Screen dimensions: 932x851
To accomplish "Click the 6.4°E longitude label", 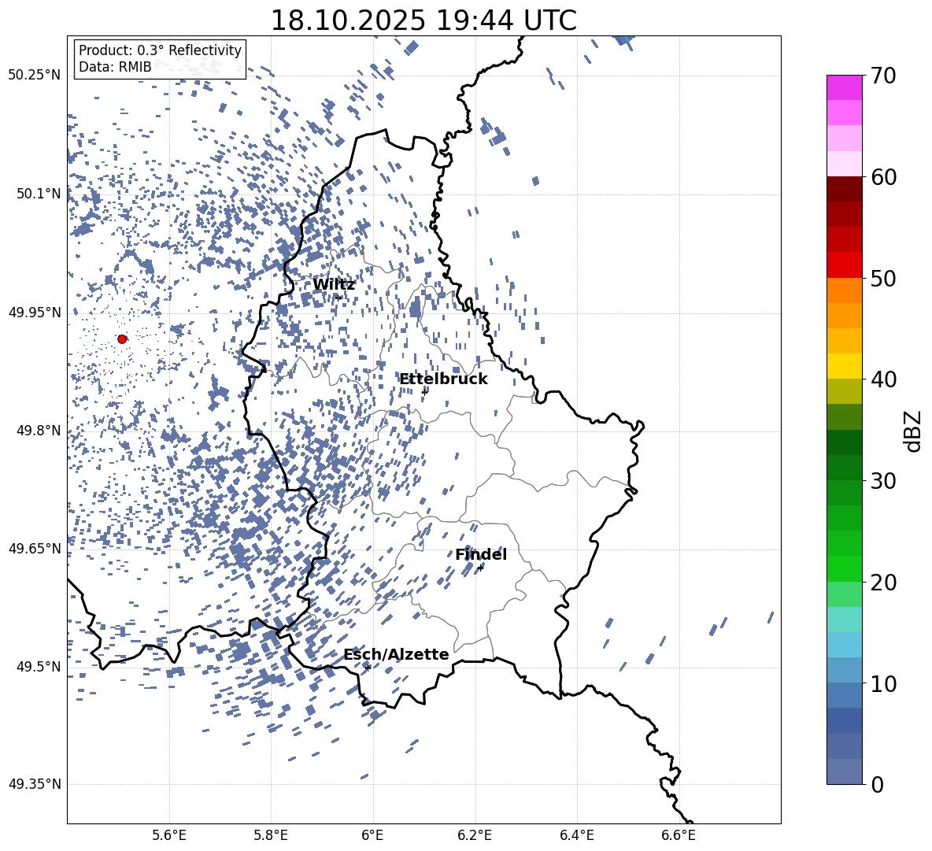I will (x=576, y=835).
